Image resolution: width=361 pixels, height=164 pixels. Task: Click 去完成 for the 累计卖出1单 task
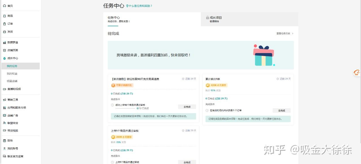pos(281,111)
